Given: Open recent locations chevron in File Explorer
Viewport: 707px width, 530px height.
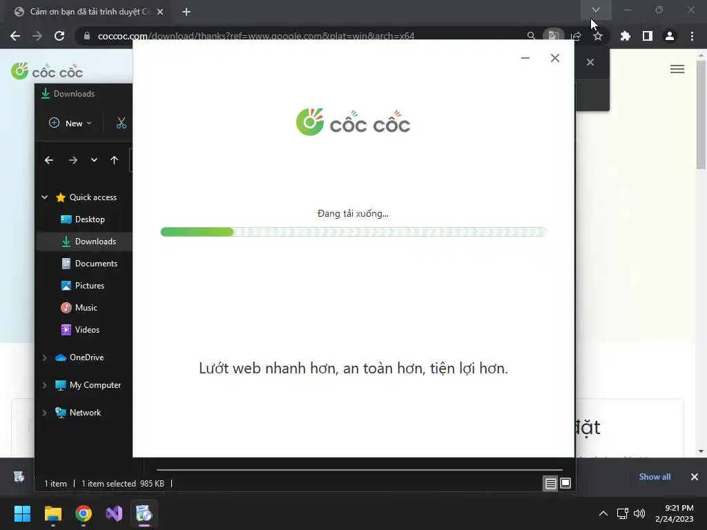Looking at the screenshot, I should tap(94, 160).
